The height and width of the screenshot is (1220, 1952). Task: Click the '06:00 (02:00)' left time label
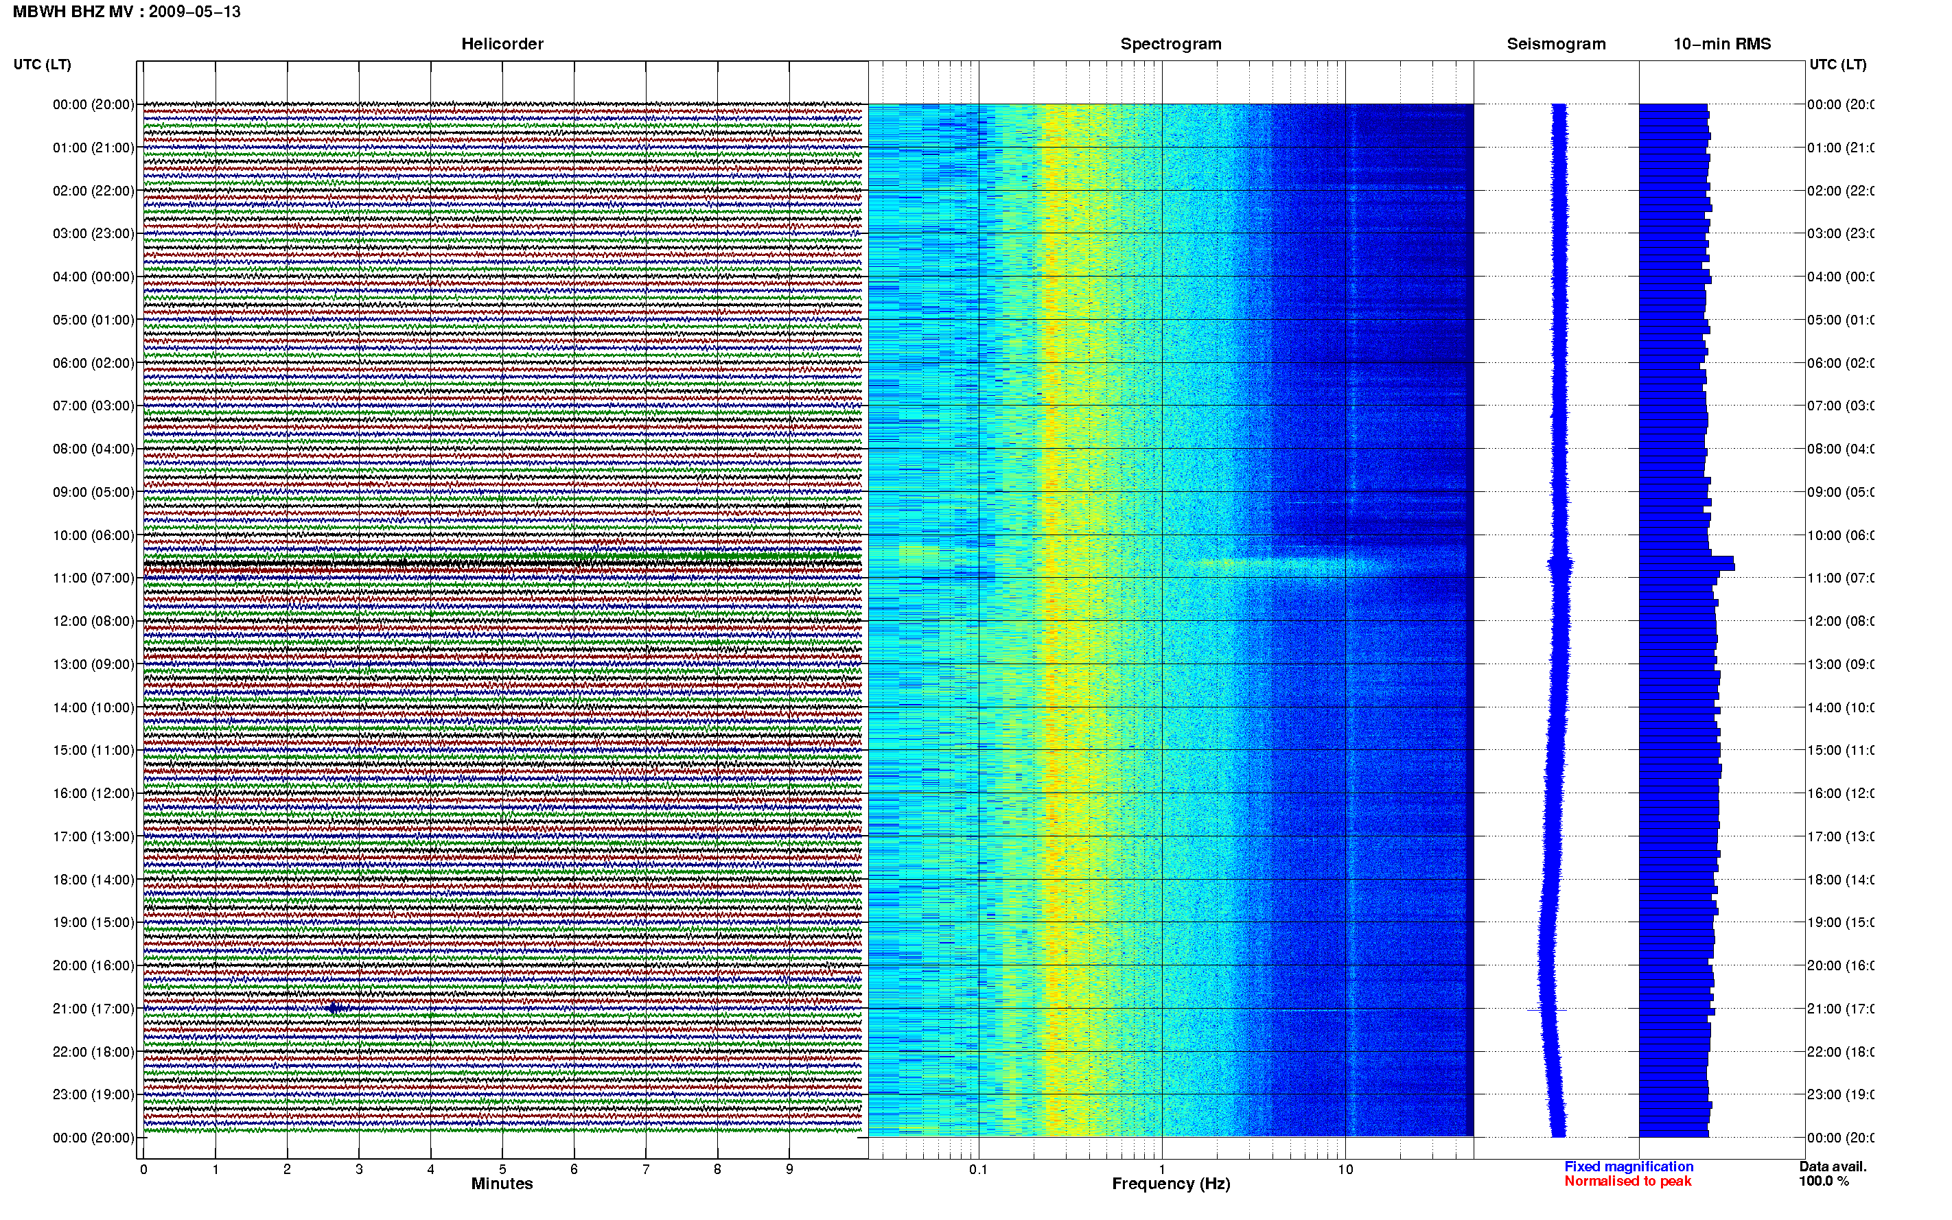(93, 363)
